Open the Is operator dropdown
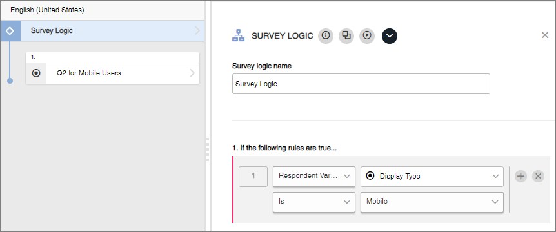 click(x=314, y=202)
